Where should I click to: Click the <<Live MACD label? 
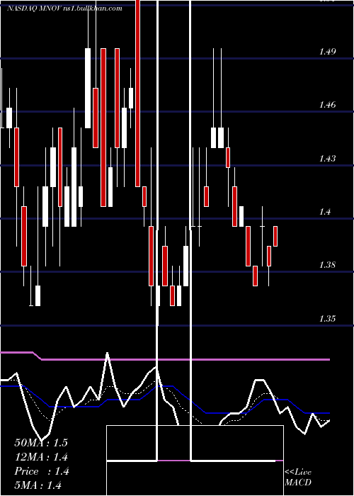point(298,477)
